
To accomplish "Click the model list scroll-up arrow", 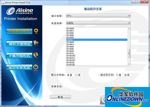I will (x=129, y=29).
